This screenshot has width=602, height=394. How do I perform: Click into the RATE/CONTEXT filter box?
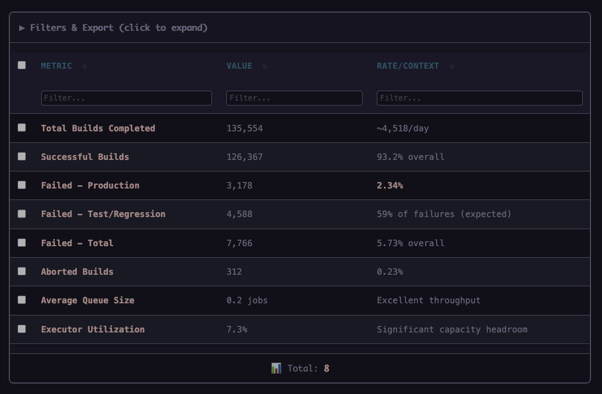pyautogui.click(x=479, y=98)
